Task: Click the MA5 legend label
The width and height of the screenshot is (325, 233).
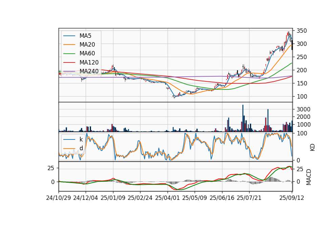Action: point(85,36)
